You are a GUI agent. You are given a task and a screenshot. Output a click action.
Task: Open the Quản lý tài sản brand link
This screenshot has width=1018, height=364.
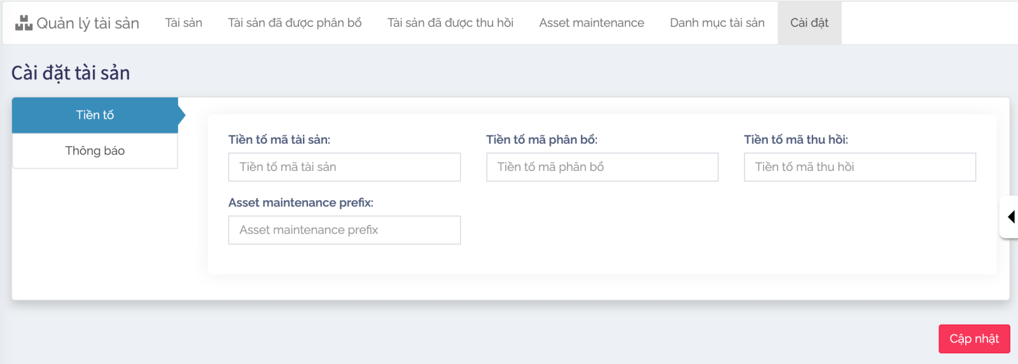(x=87, y=23)
